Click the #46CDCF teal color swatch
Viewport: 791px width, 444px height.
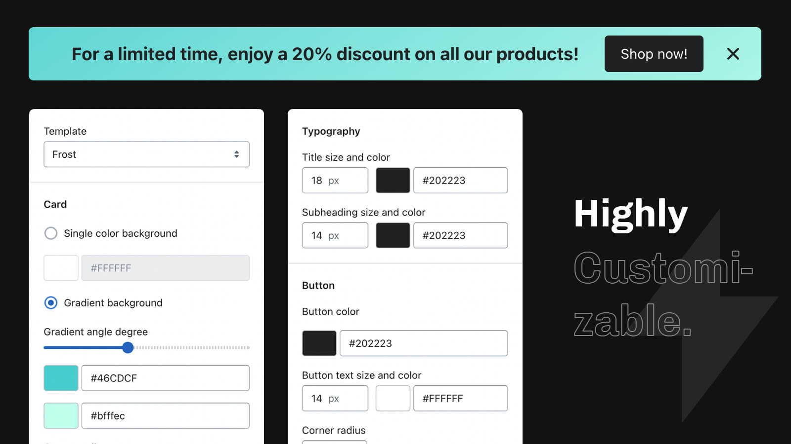[x=61, y=378]
